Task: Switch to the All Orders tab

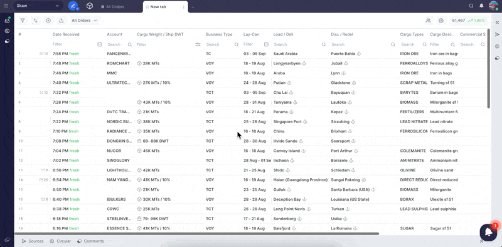Action: tap(112, 7)
